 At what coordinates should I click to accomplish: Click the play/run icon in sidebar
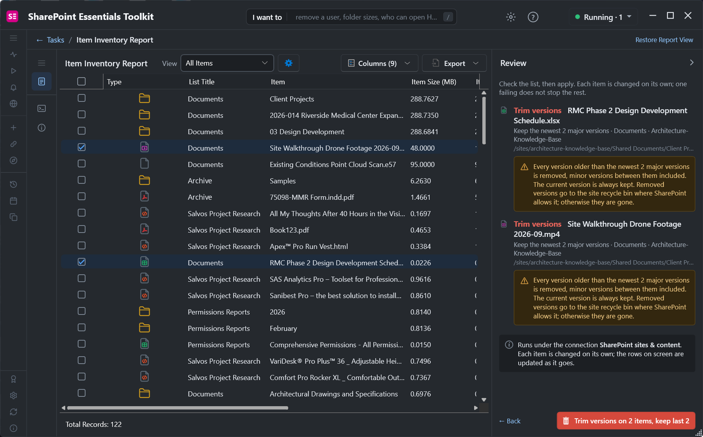tap(13, 71)
